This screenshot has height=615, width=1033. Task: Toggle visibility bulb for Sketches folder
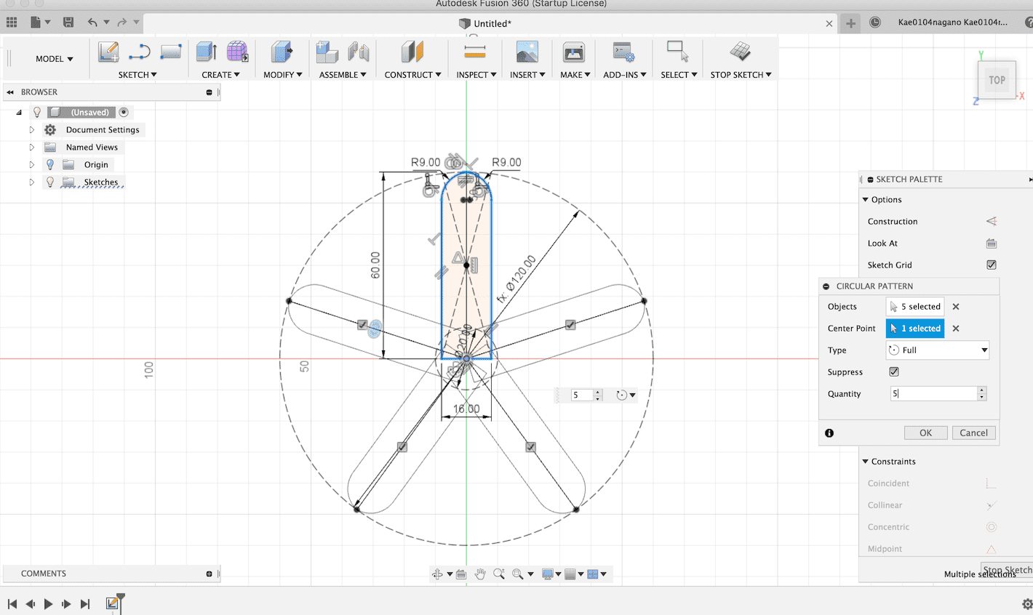tap(50, 182)
